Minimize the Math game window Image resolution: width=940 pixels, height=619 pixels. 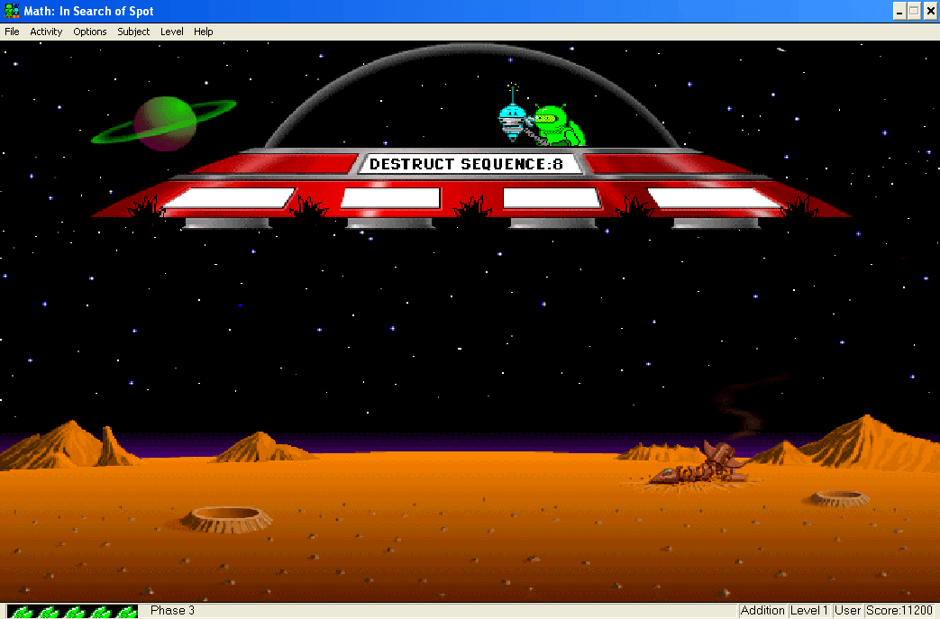(899, 12)
